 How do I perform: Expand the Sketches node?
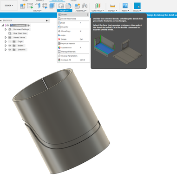pyautogui.click(x=6, y=50)
